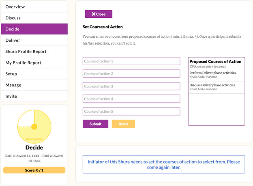Select the highlighted Decide menu item
The height and width of the screenshot is (186, 253).
[x=34, y=29]
